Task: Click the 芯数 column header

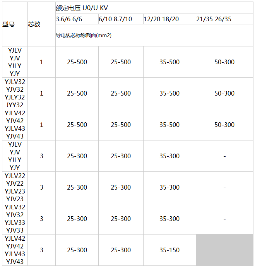Action: (34, 24)
